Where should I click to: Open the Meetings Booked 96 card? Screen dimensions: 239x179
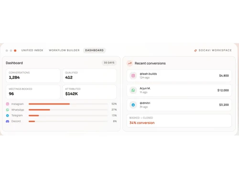(33, 92)
